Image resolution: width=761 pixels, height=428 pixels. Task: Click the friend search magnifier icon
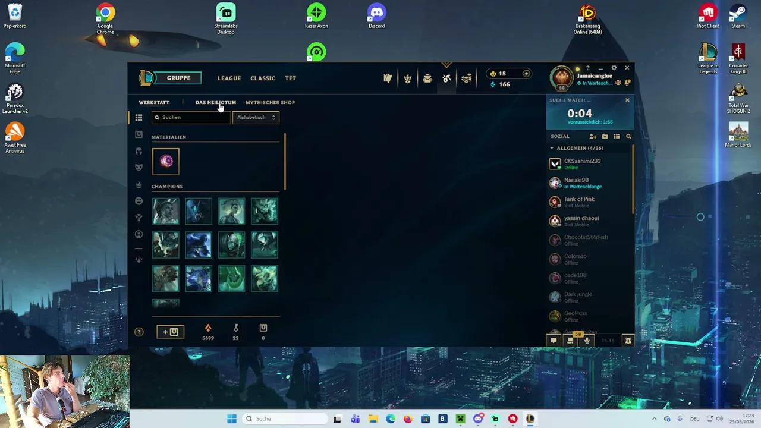coord(628,136)
